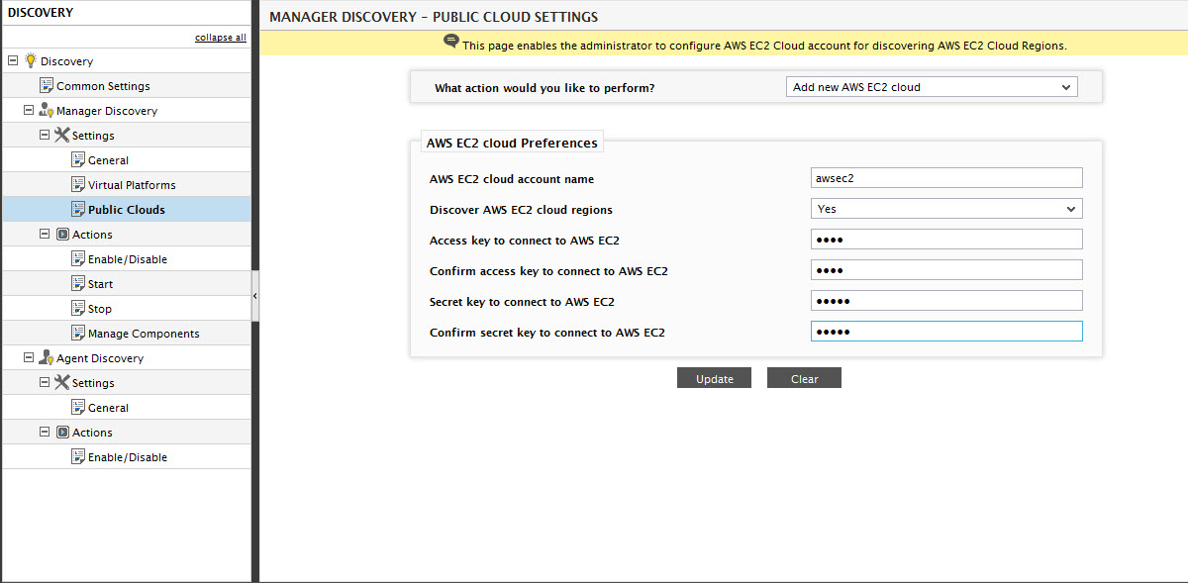Open Manager Discovery Enable/Disable action
The height and width of the screenshot is (583, 1188).
pos(128,259)
